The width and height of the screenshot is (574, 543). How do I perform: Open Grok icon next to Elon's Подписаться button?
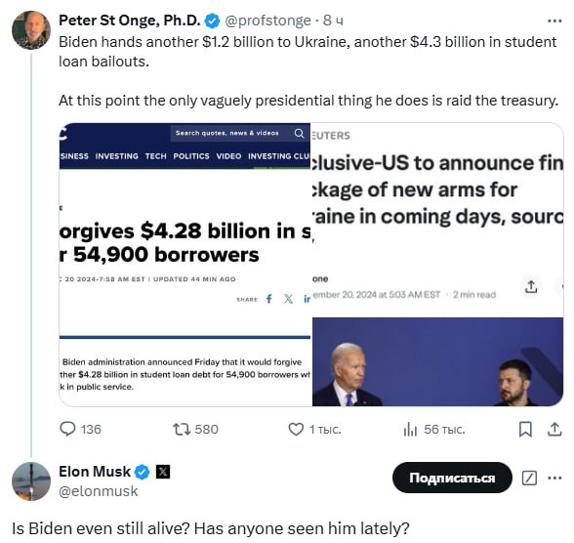[529, 478]
